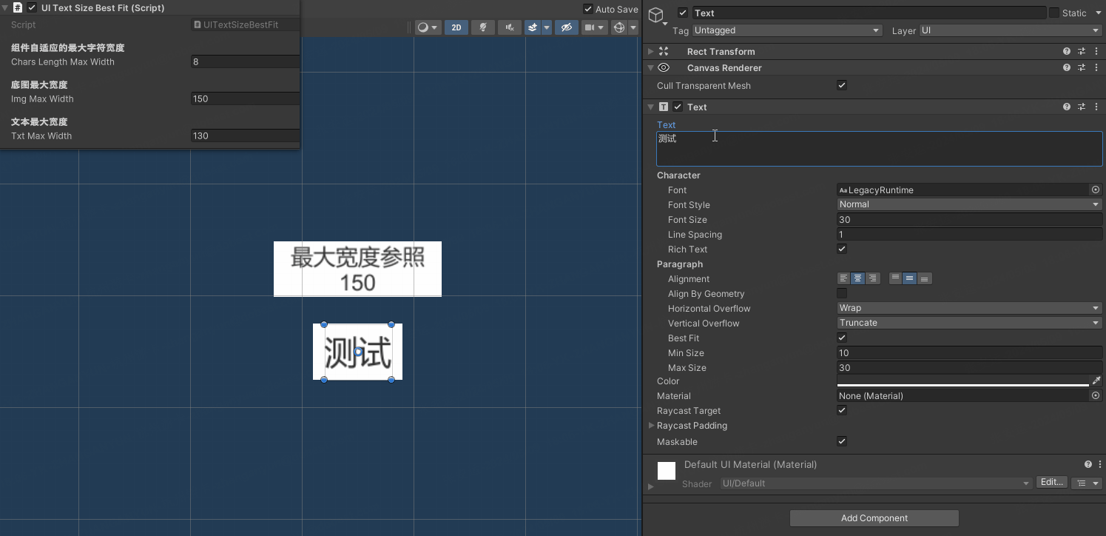Unmute scene audio in the Scene view toolbar
This screenshot has width=1106, height=536.
coord(509,27)
